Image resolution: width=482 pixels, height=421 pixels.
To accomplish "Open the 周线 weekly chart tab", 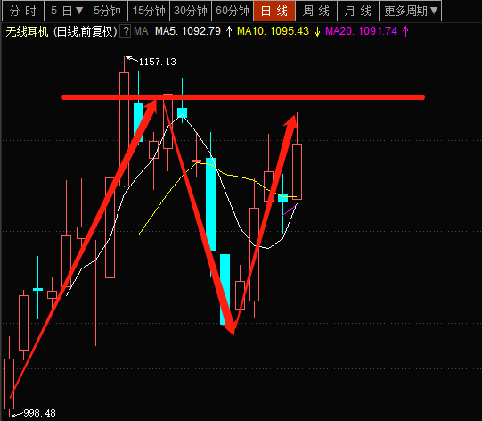I will click(316, 11).
